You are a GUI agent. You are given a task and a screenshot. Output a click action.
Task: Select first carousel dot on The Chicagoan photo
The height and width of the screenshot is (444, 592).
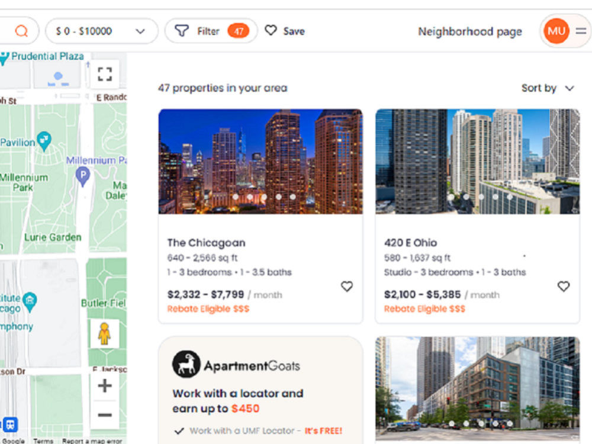[x=235, y=197]
